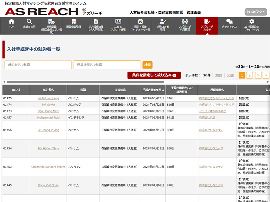Viewport: 270px width, 202px height.
Task: Open worker Ngô Hoàng Minh
Action: click(x=48, y=111)
